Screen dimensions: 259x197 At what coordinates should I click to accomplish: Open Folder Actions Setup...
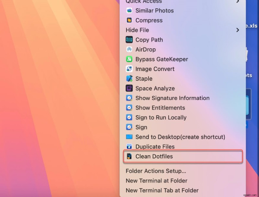[183, 171]
